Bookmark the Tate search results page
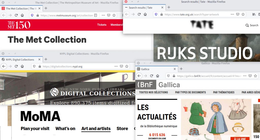 (x=243, y=14)
